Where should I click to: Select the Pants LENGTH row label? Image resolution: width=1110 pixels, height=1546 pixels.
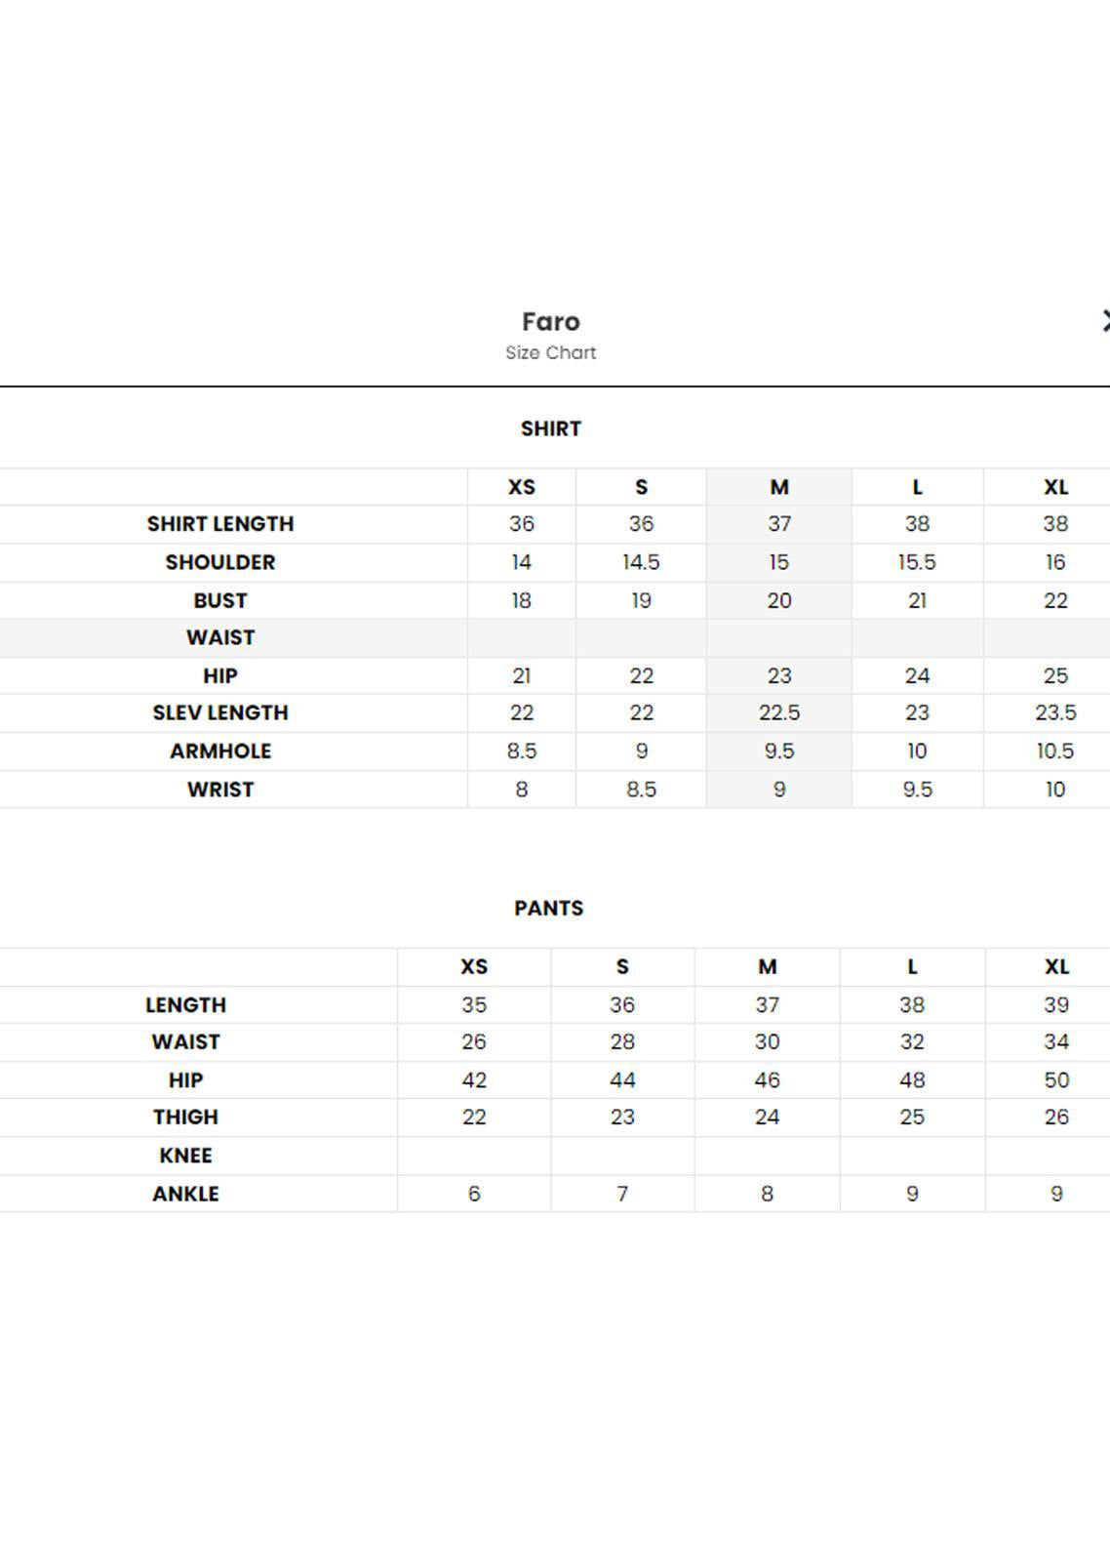click(x=185, y=1005)
